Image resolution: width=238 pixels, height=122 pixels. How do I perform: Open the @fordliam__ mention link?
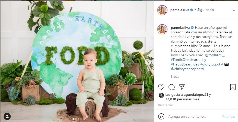pos(215,55)
